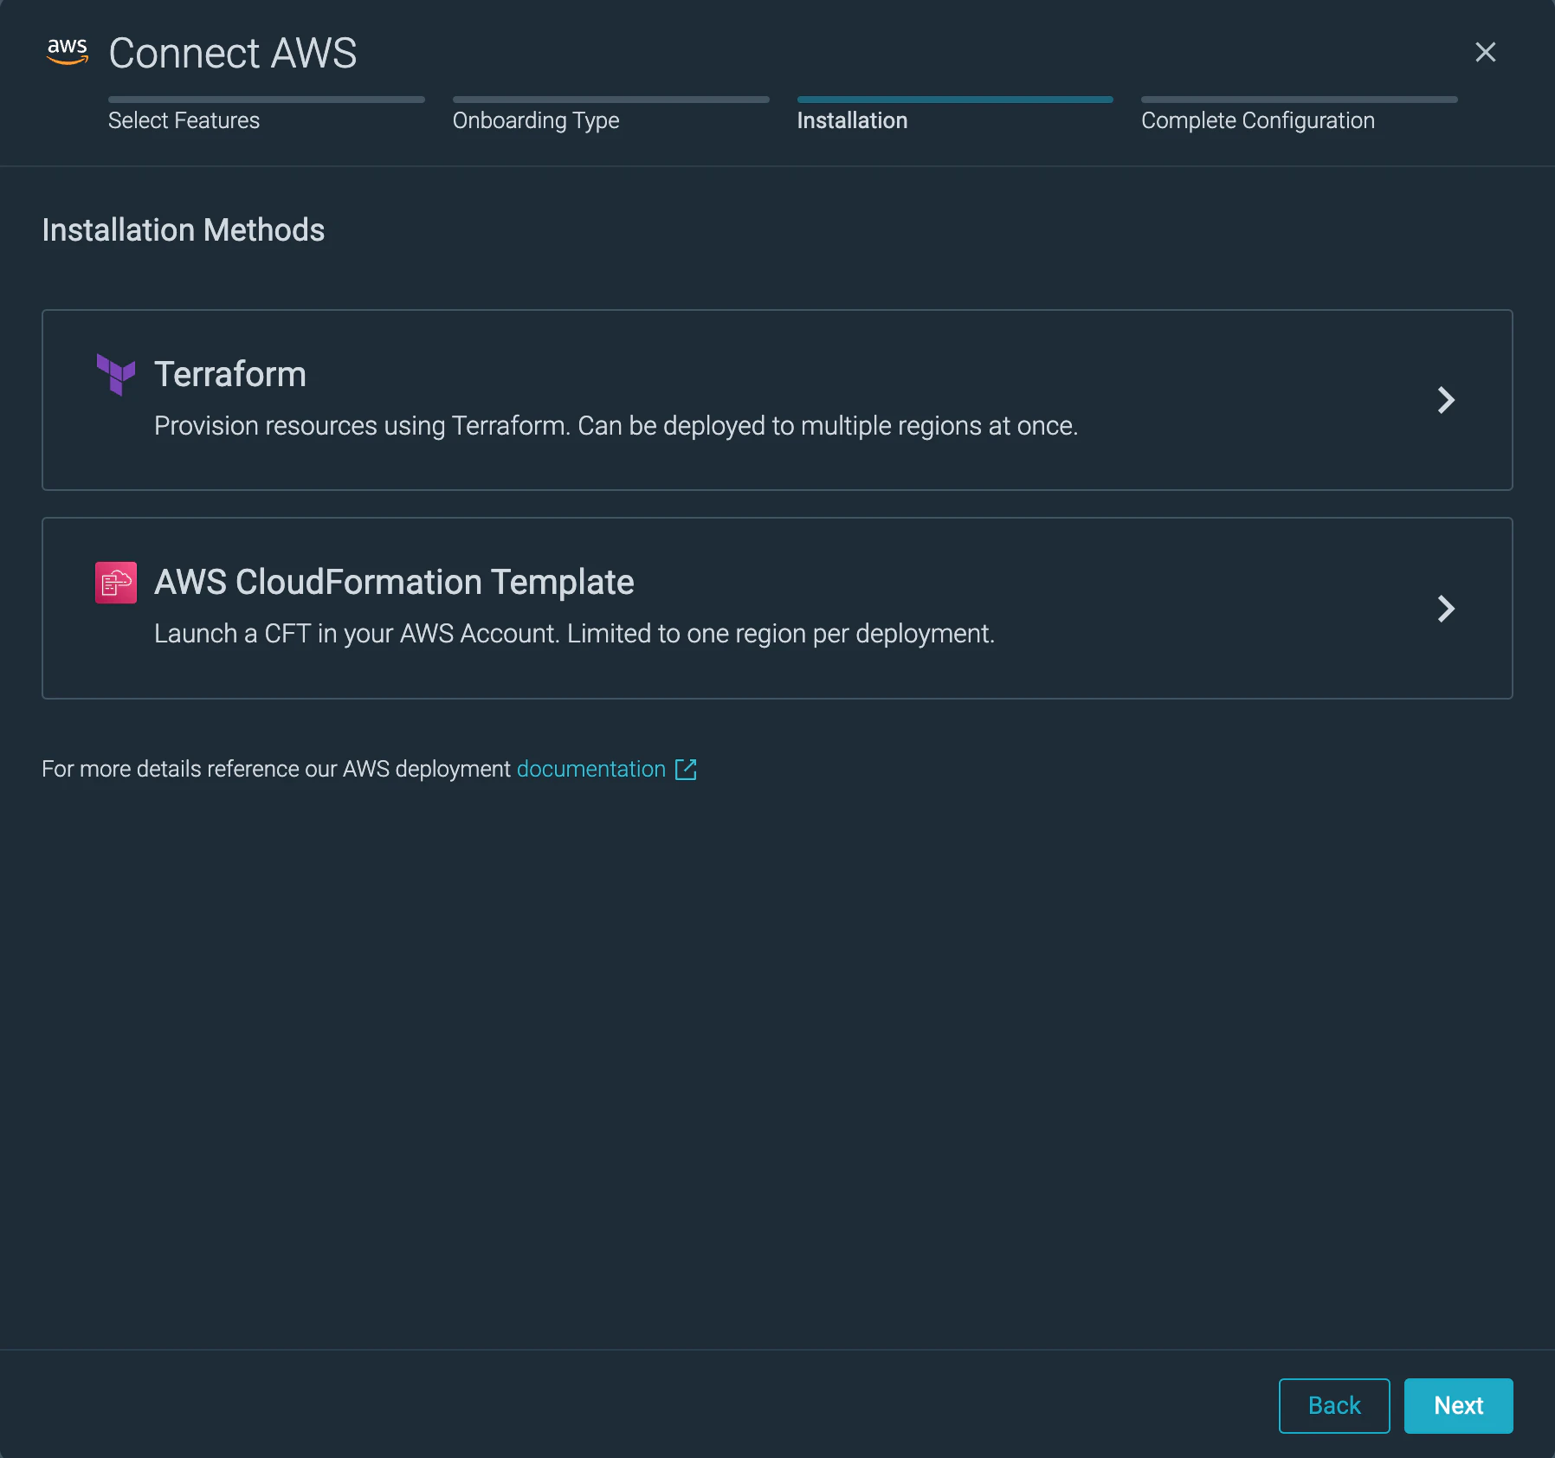Image resolution: width=1555 pixels, height=1458 pixels.
Task: Click 'Launch a CFT in your AWS Account' description
Action: (575, 634)
